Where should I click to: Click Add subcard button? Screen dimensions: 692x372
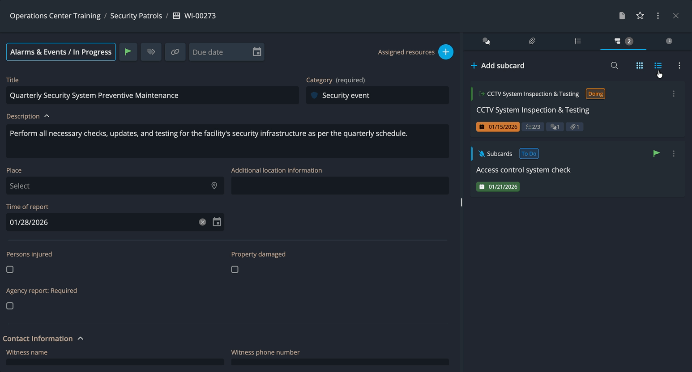pos(497,66)
